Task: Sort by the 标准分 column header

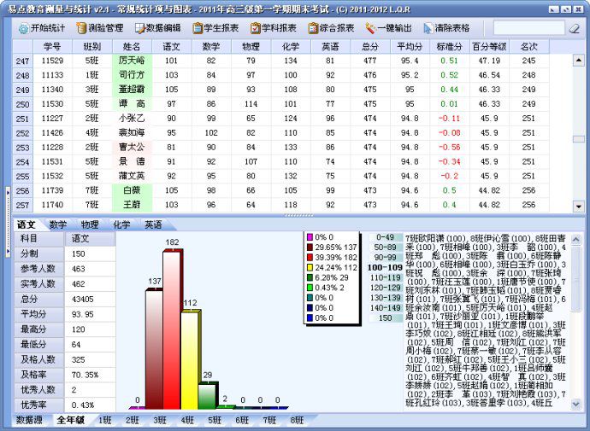Action: pos(449,47)
